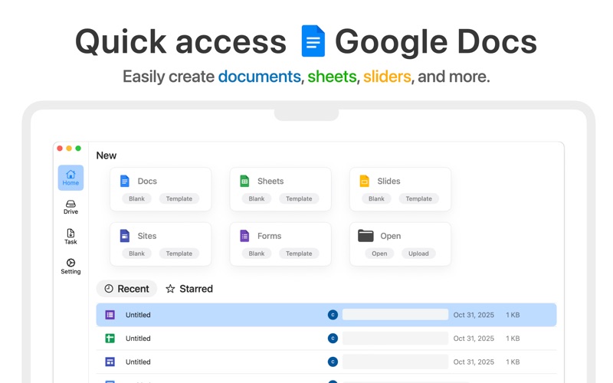Click the green Sheets file icon

pos(244,181)
